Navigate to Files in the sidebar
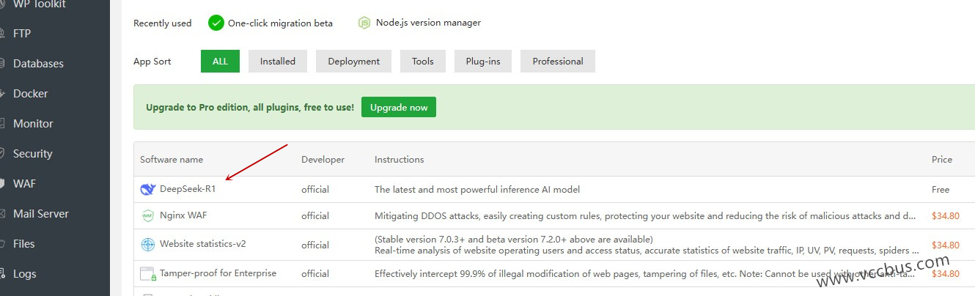The height and width of the screenshot is (296, 975). (23, 244)
